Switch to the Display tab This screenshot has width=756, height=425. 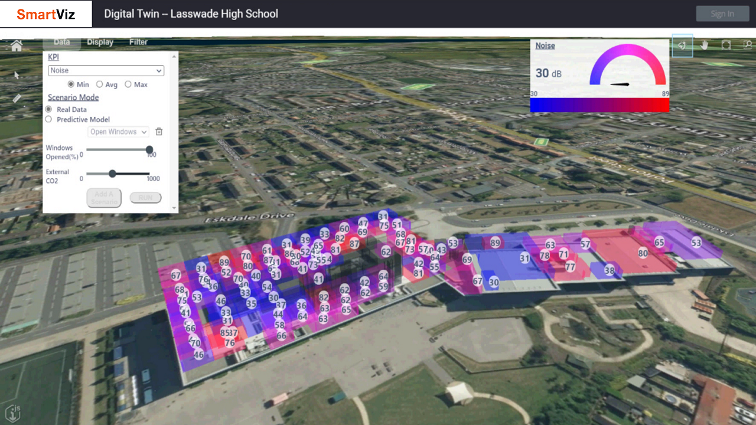(x=100, y=42)
